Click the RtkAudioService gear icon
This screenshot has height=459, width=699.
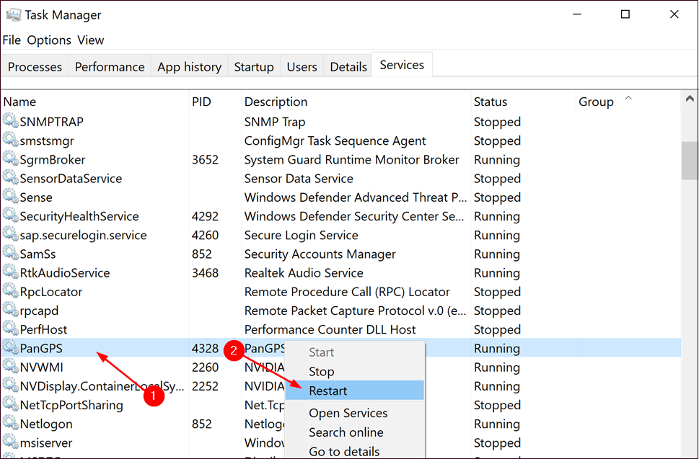click(x=10, y=272)
